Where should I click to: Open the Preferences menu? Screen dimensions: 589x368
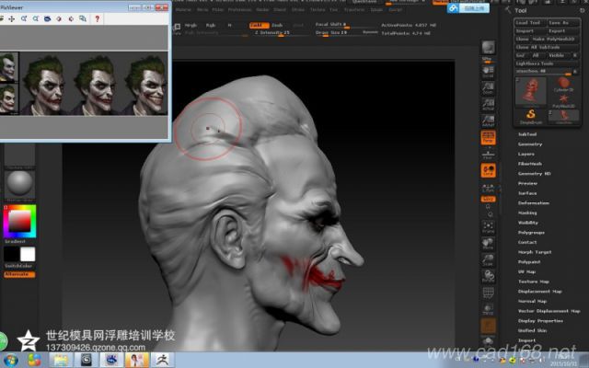pyautogui.click(x=239, y=10)
